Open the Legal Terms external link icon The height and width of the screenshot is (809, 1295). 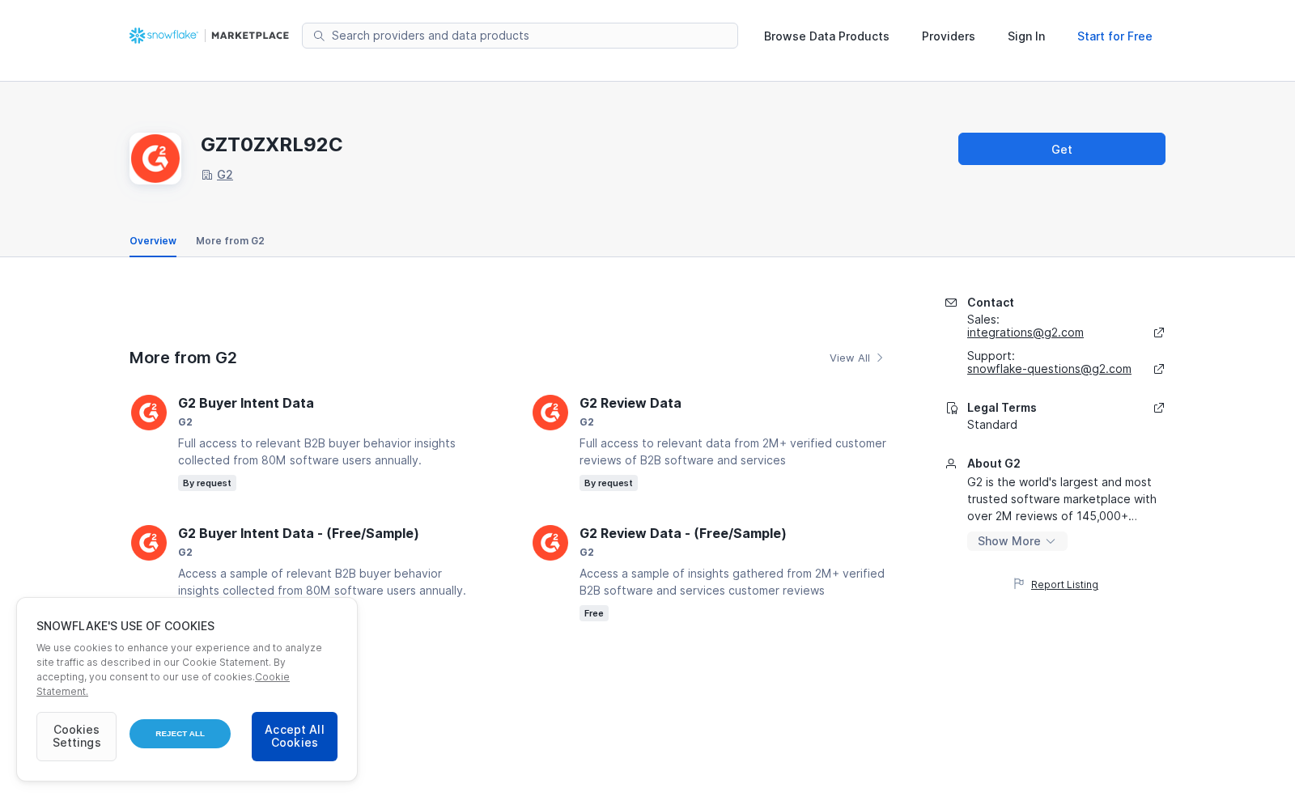coord(1159,408)
